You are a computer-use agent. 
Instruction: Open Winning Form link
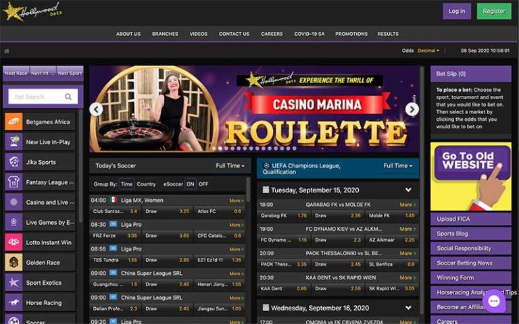470,277
